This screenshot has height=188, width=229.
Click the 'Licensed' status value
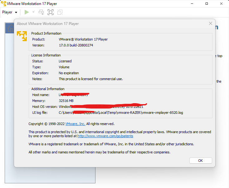[65, 61]
